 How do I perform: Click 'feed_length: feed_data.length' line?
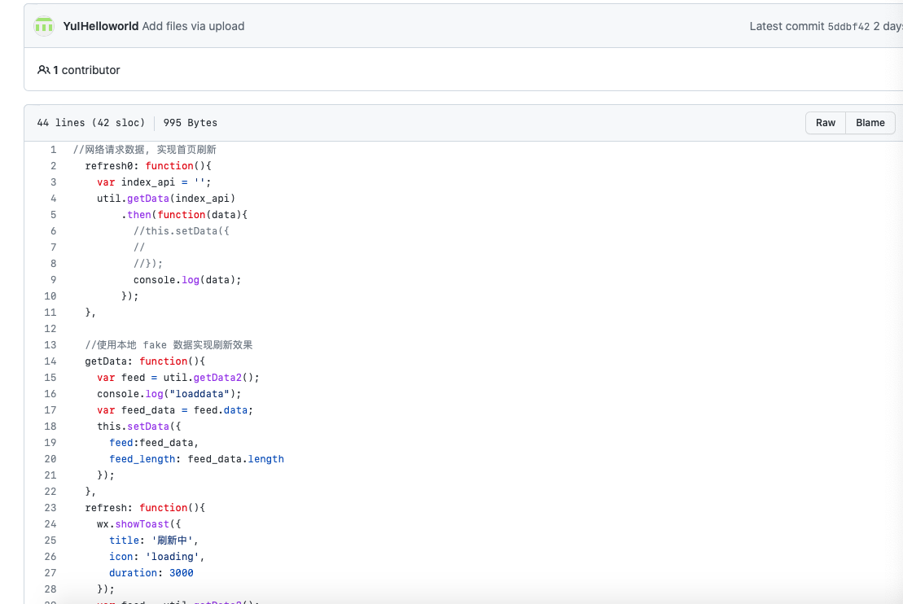(196, 459)
